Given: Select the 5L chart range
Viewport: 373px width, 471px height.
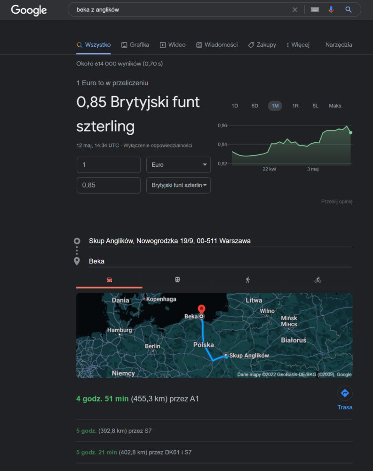Looking at the screenshot, I should [316, 106].
